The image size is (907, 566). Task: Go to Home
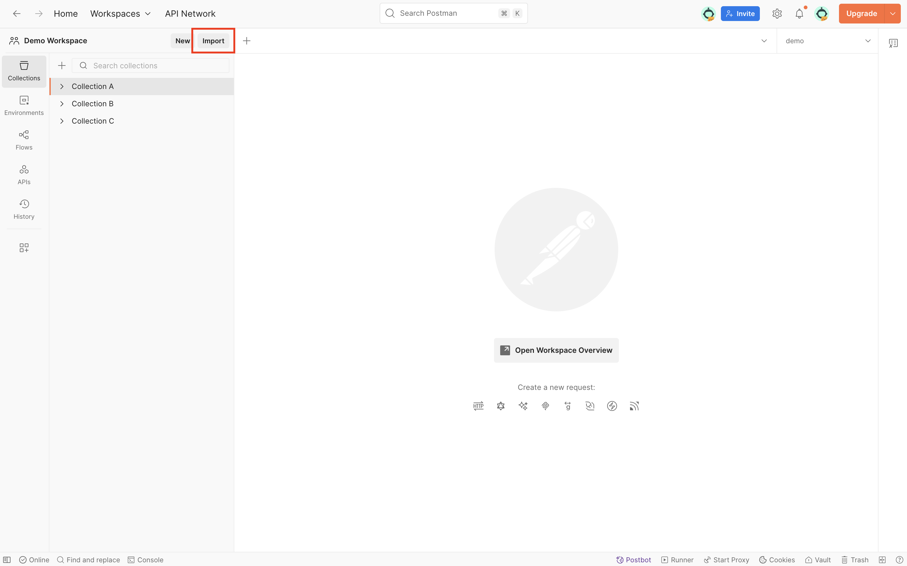[66, 14]
